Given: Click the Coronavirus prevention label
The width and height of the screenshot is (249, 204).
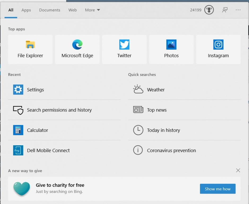Looking at the screenshot, I should (x=172, y=150).
